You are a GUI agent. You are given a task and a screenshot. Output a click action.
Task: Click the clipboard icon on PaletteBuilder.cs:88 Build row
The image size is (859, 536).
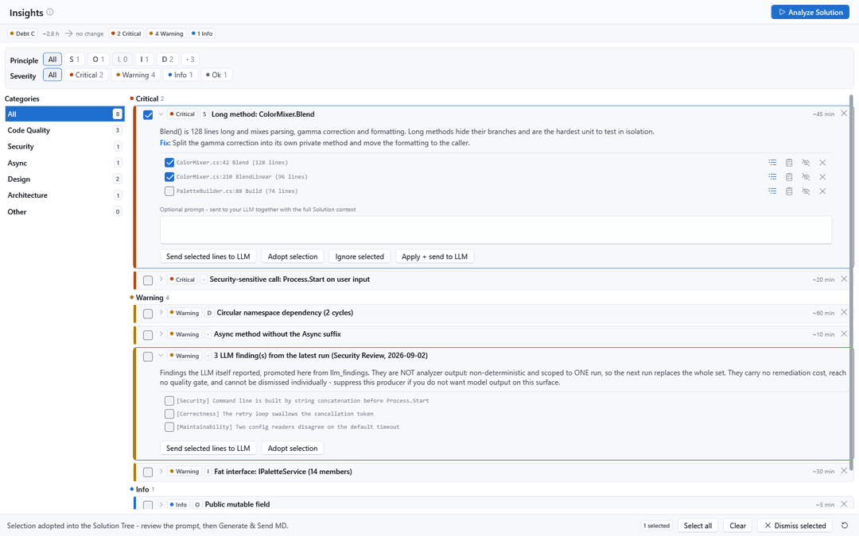coord(789,191)
